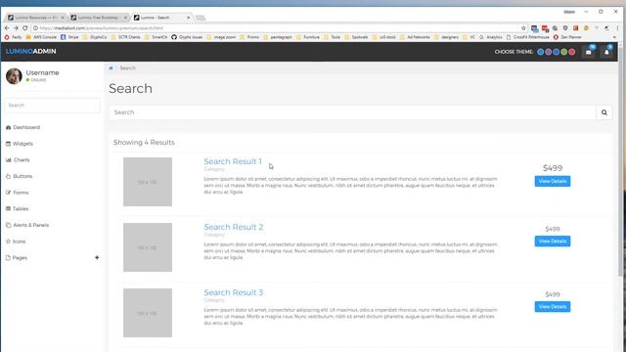Click the Zen Planner bookmark icon

pyautogui.click(x=556, y=37)
